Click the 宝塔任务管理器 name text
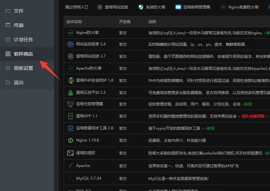This screenshot has height=191, width=270. [x=90, y=104]
